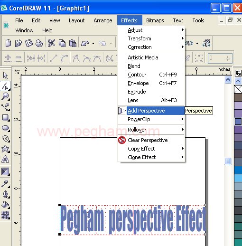Image resolution: width=242 pixels, height=246 pixels.
Task: Click the Undo arrow icon
Action: (x=85, y=43)
